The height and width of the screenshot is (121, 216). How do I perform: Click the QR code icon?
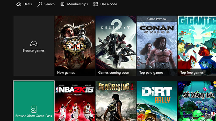(x=96, y=4)
